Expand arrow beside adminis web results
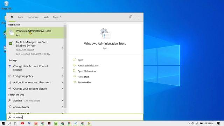Viewport: 224px width, 126px height. pos(62,100)
